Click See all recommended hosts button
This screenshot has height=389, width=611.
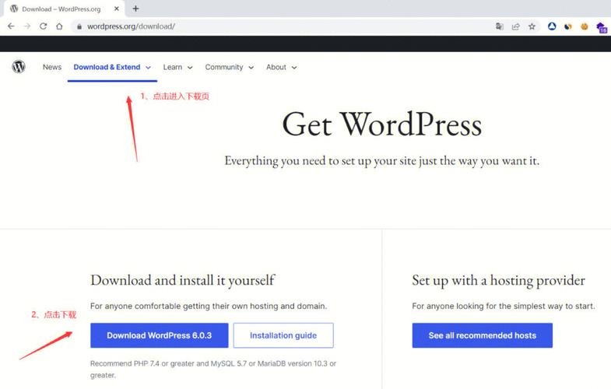click(x=483, y=335)
